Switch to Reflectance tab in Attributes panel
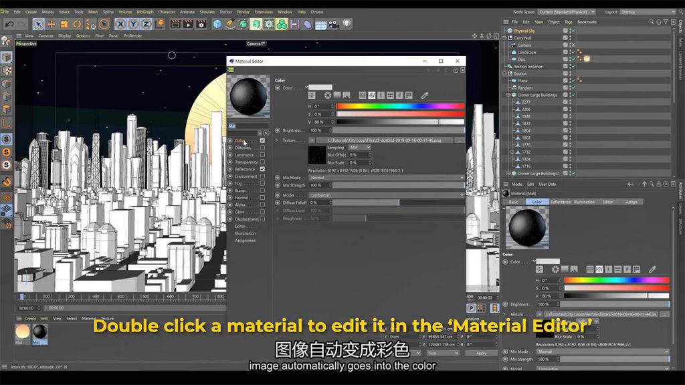Screen dimensions: 685x385 (561, 202)
